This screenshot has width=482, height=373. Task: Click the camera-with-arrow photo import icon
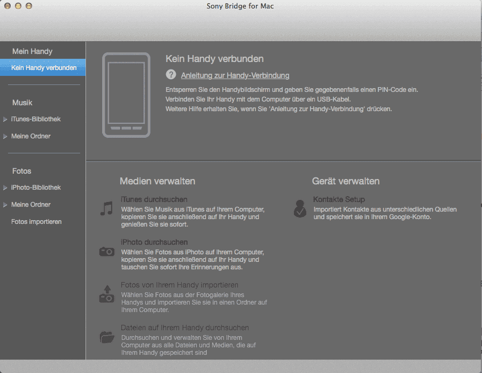pos(107,294)
